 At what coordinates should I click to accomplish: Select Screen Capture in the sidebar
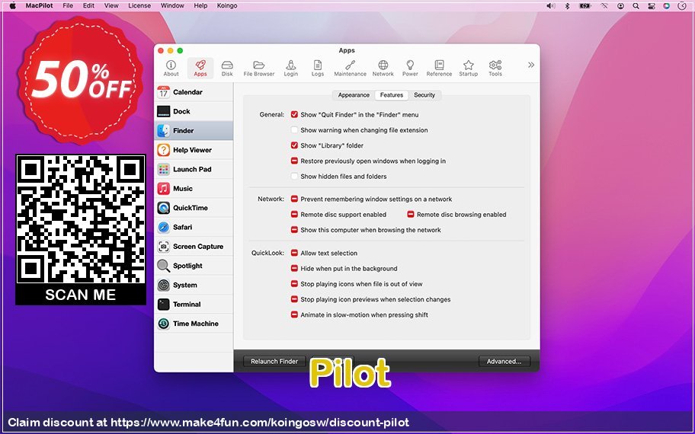click(x=194, y=247)
